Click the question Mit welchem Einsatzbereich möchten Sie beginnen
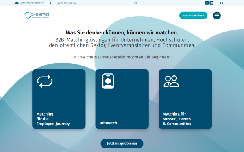This screenshot has height=152, width=244. coord(122,57)
